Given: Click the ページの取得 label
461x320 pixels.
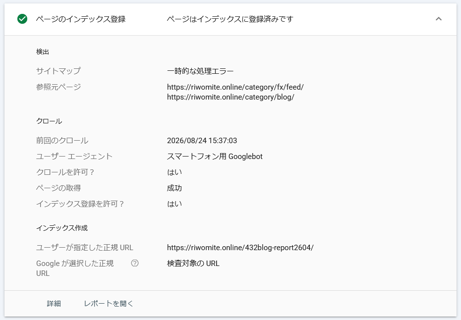Looking at the screenshot, I should [58, 188].
